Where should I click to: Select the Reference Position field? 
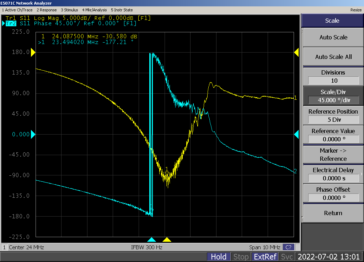coord(333,120)
